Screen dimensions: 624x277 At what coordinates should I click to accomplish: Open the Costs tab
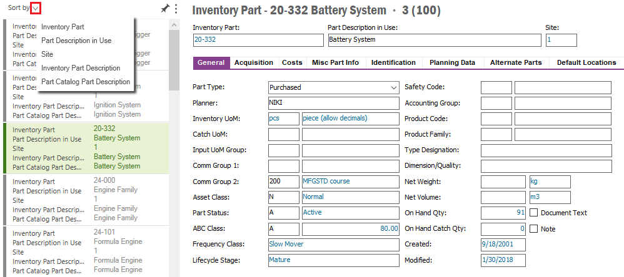pyautogui.click(x=292, y=62)
